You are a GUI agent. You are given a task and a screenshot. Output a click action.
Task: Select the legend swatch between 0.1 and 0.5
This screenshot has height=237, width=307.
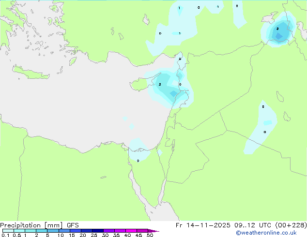[x=8, y=231]
